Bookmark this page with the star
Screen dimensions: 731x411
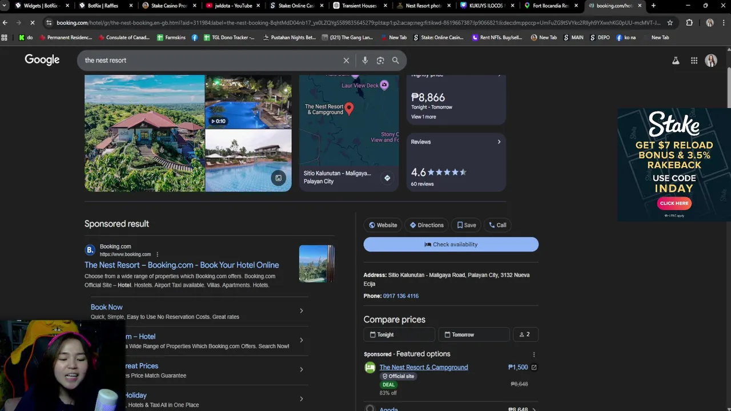(670, 23)
